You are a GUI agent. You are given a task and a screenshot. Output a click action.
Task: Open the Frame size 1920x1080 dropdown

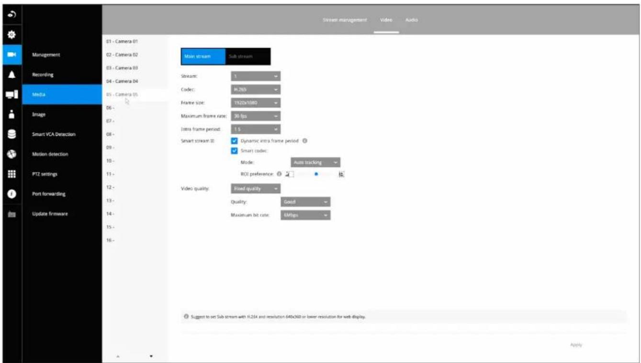point(256,103)
